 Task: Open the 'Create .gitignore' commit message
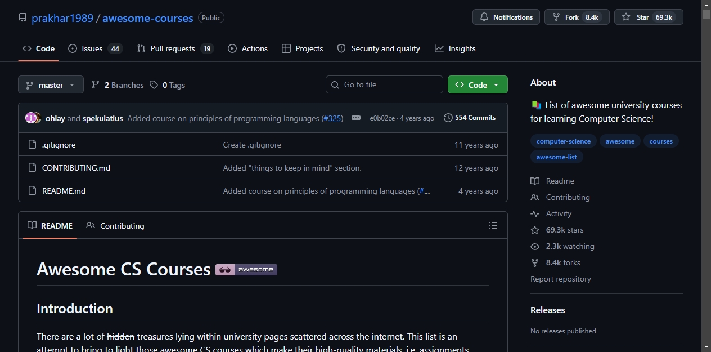tap(252, 145)
